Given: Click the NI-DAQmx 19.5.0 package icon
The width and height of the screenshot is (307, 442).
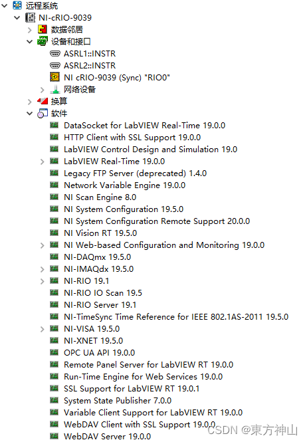Looking at the screenshot, I should point(54,257).
